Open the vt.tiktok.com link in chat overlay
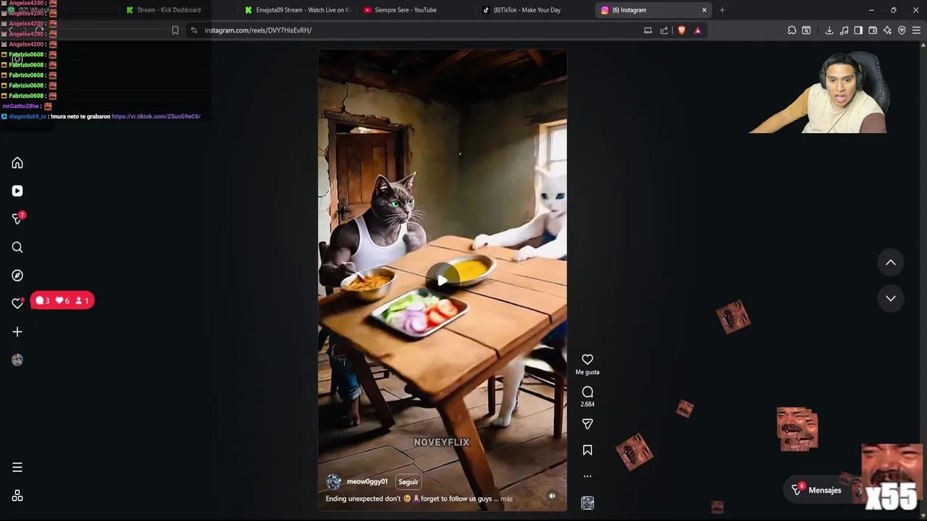Image resolution: width=927 pixels, height=521 pixels. (x=156, y=117)
